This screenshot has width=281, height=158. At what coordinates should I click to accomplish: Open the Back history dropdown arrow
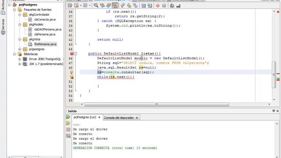click(x=81, y=6)
